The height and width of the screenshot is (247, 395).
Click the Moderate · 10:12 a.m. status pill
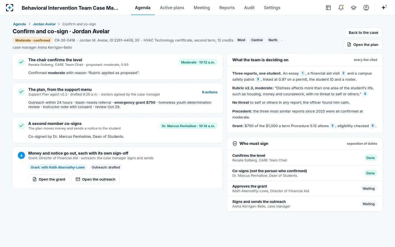pyautogui.click(x=198, y=62)
